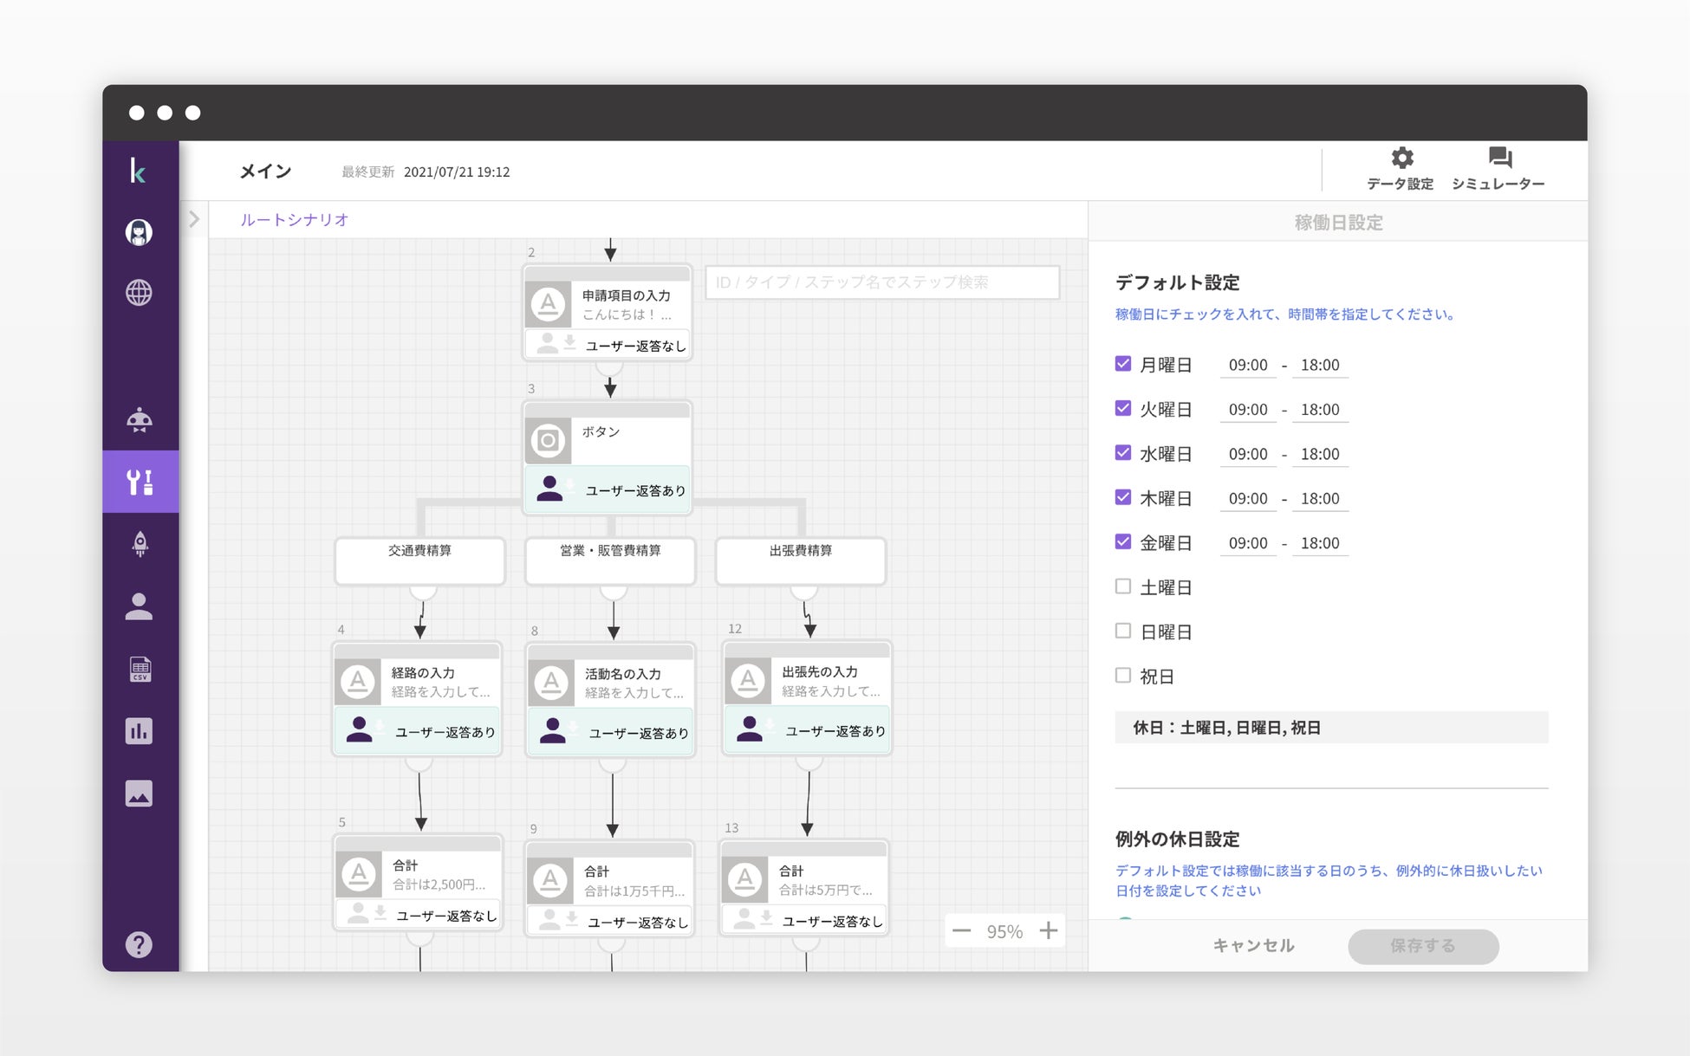Open the image gallery icon in sidebar
This screenshot has width=1690, height=1056.
(x=139, y=794)
